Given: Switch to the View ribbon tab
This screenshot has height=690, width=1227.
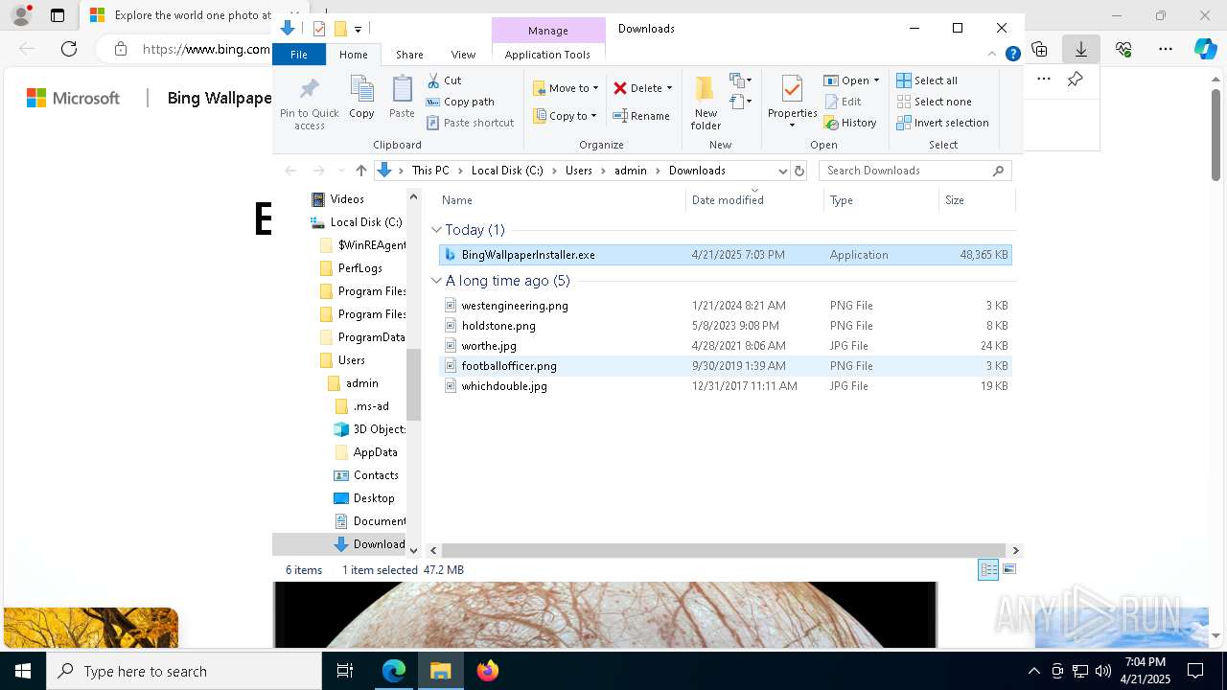Looking at the screenshot, I should click(463, 55).
